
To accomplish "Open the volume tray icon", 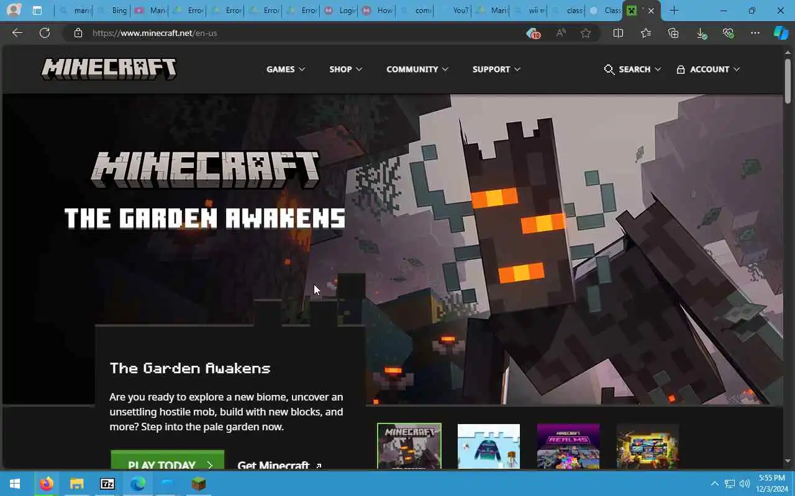I will click(x=745, y=484).
